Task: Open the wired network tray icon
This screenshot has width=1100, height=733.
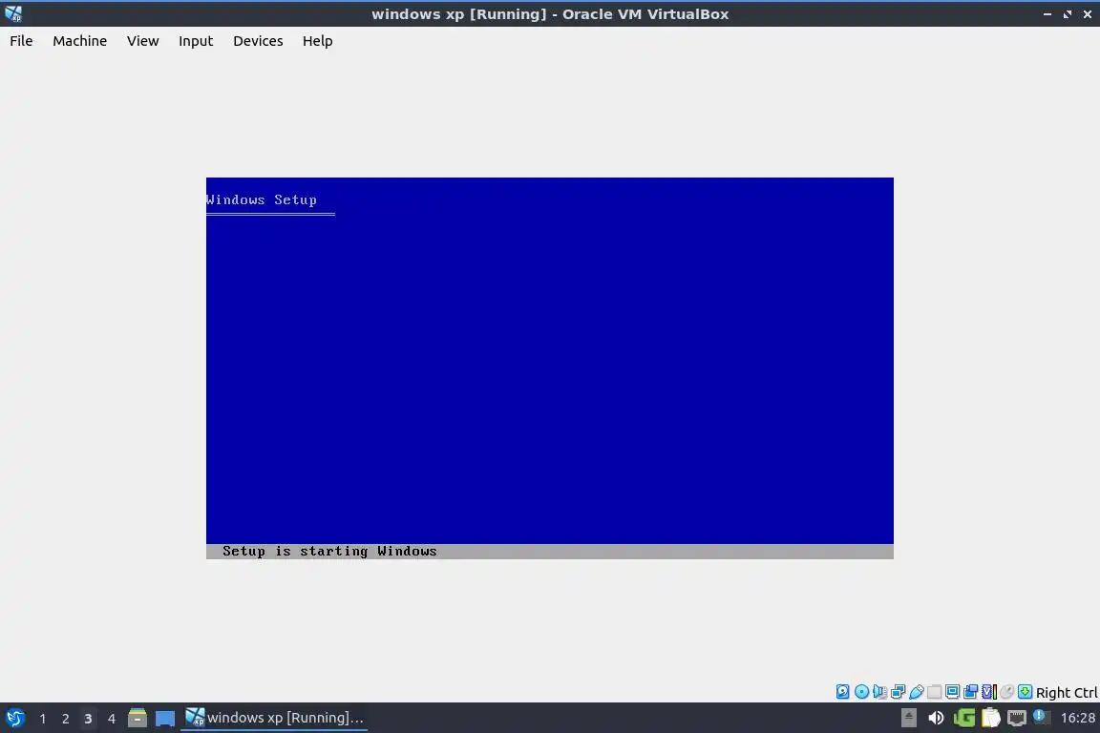Action: click(1017, 718)
